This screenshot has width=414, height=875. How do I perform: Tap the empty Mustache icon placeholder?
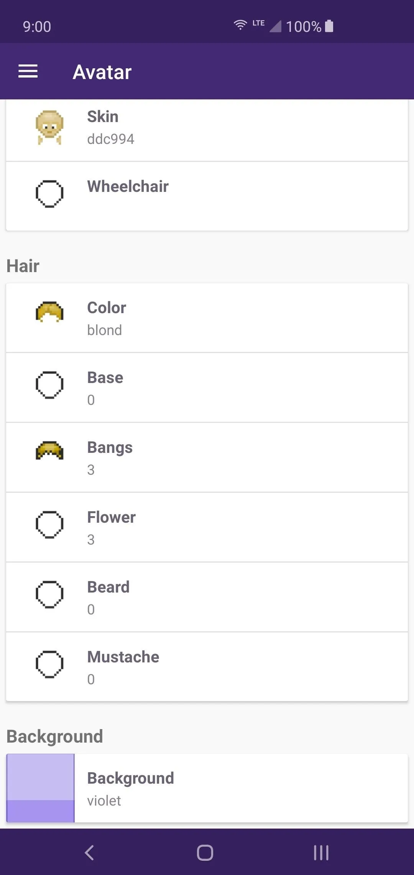pyautogui.click(x=49, y=664)
